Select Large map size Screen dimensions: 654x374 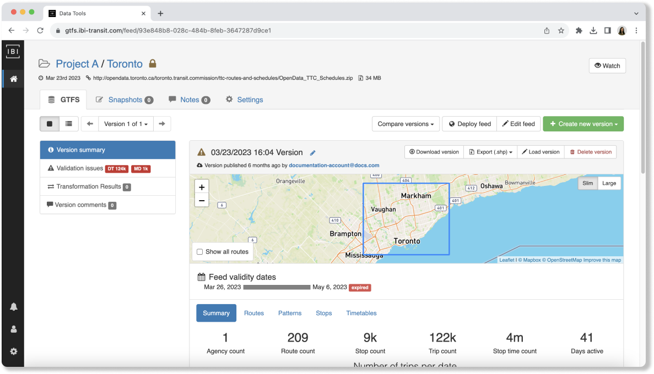(x=609, y=183)
